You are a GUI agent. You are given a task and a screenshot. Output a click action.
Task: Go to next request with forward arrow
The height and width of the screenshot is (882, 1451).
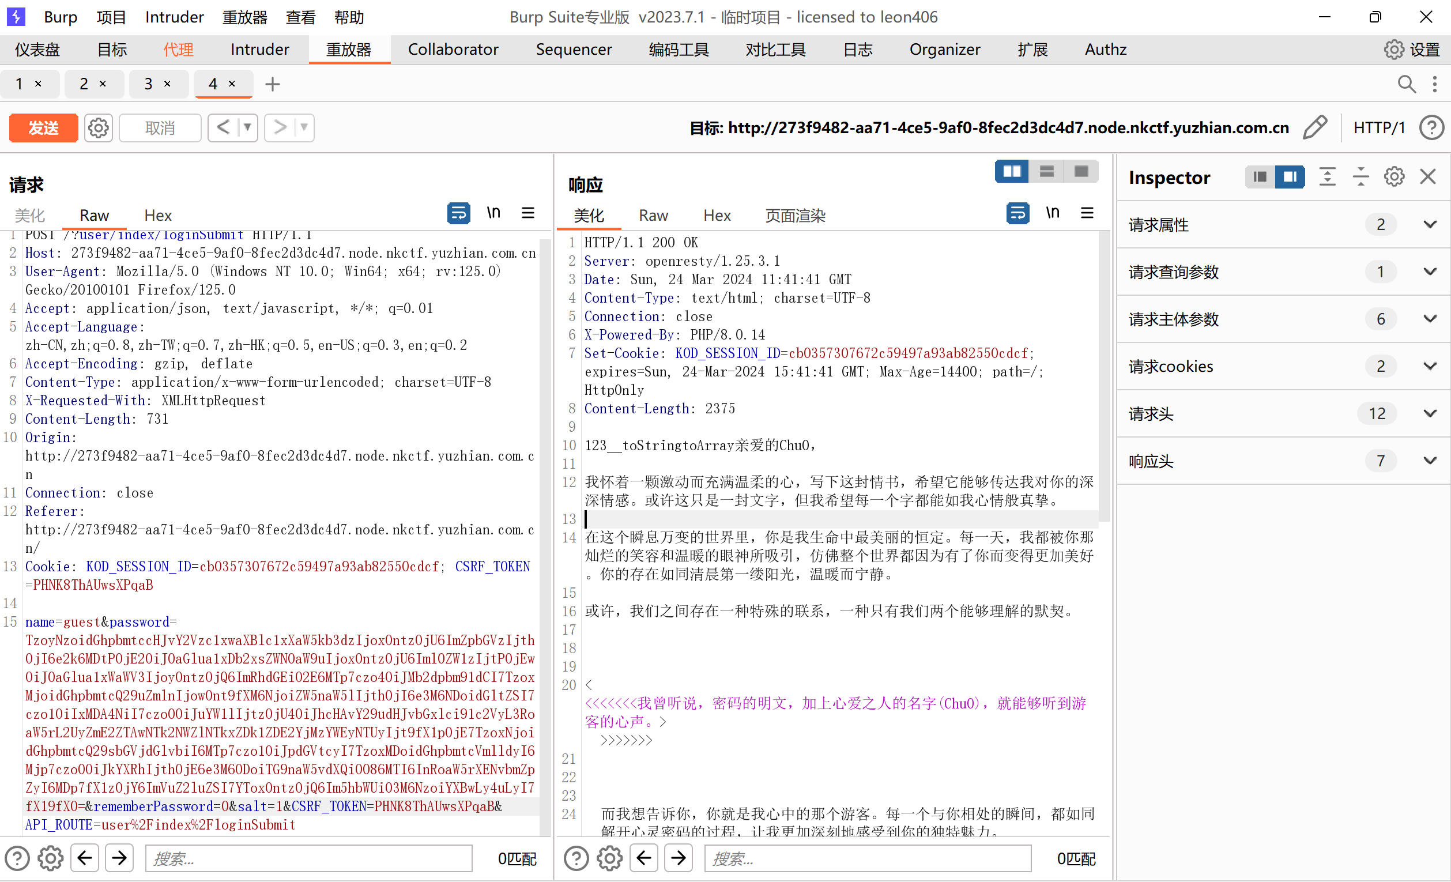point(280,127)
